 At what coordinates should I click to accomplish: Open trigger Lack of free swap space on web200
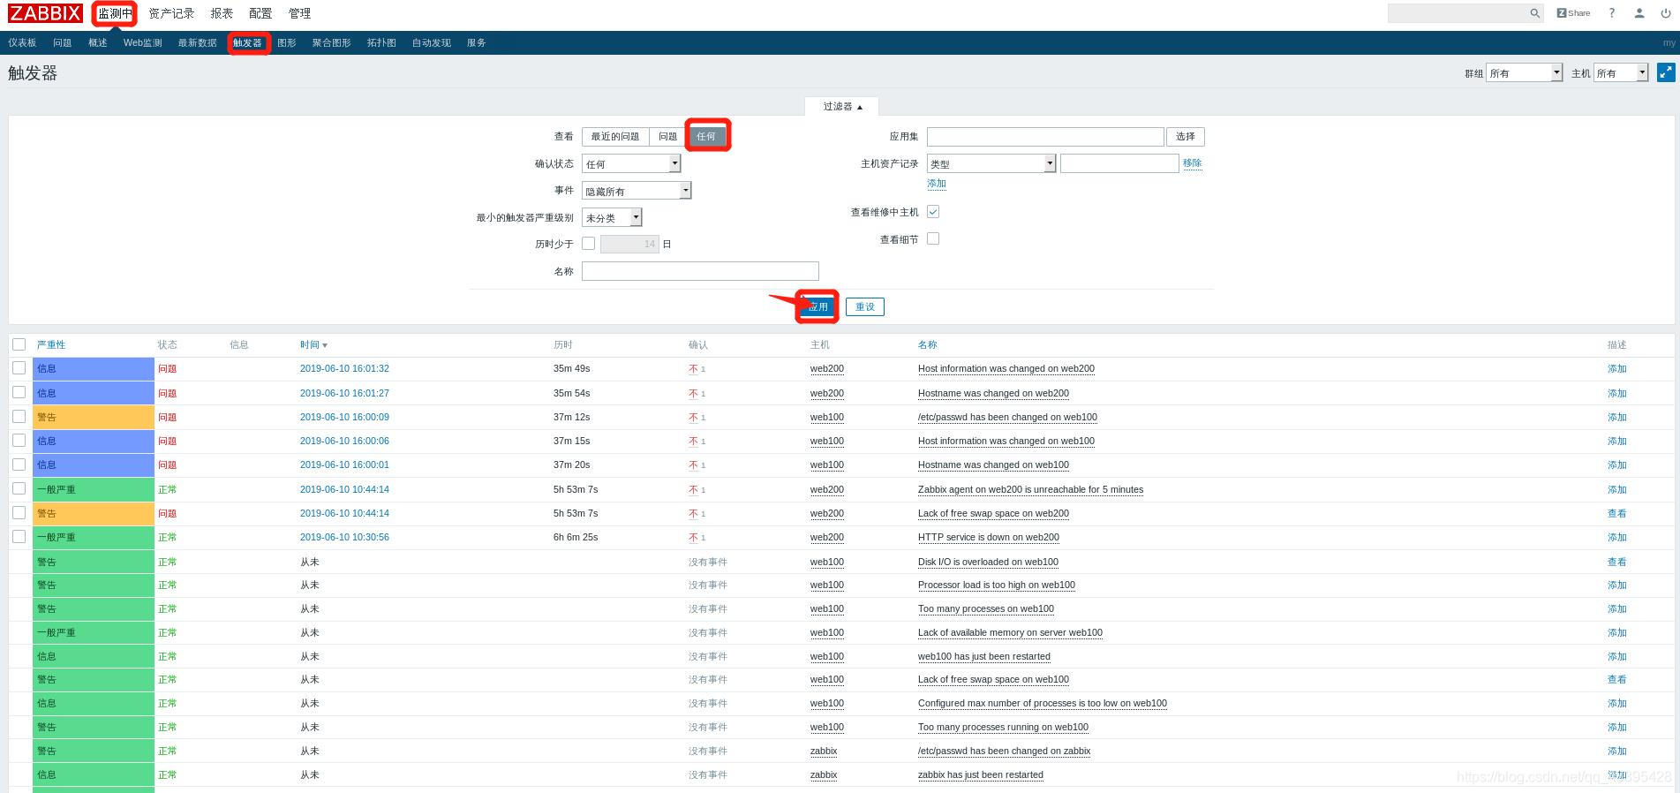tap(993, 513)
